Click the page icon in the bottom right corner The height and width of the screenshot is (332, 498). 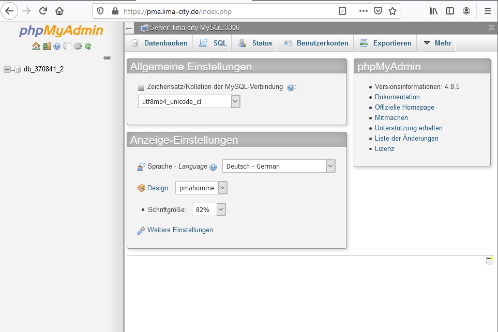[489, 261]
